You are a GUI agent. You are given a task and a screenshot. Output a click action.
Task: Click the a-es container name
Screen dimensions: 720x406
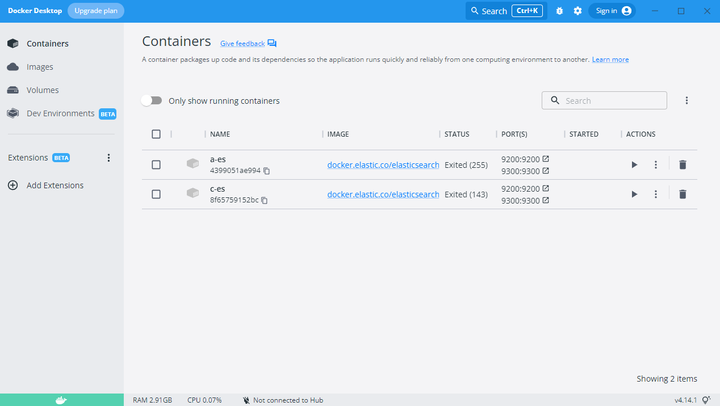[218, 159]
